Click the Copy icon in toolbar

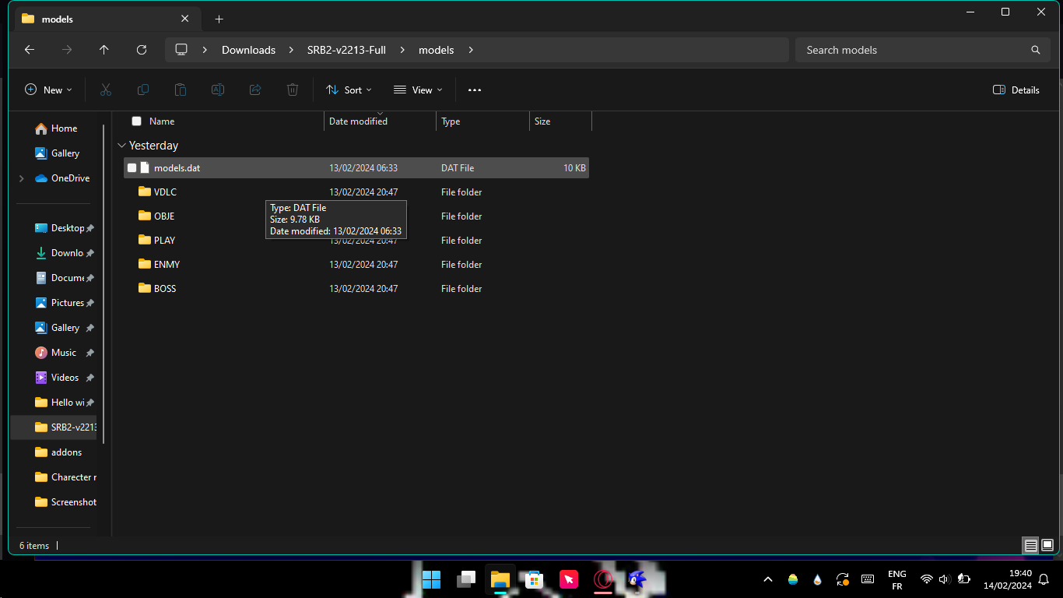click(x=143, y=90)
